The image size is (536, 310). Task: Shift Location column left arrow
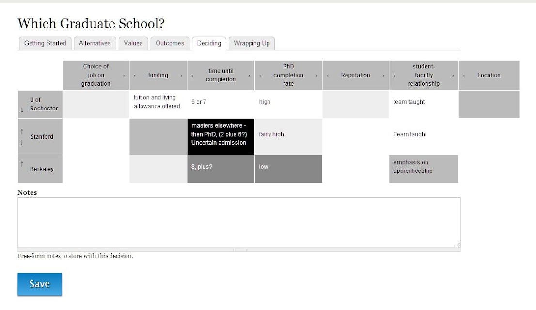coord(464,76)
